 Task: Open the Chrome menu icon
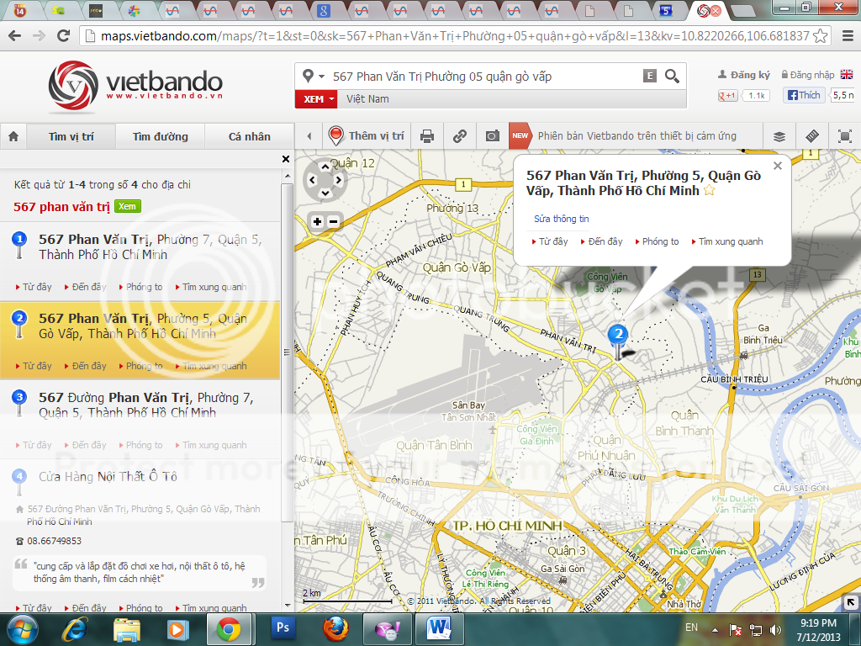(x=848, y=36)
